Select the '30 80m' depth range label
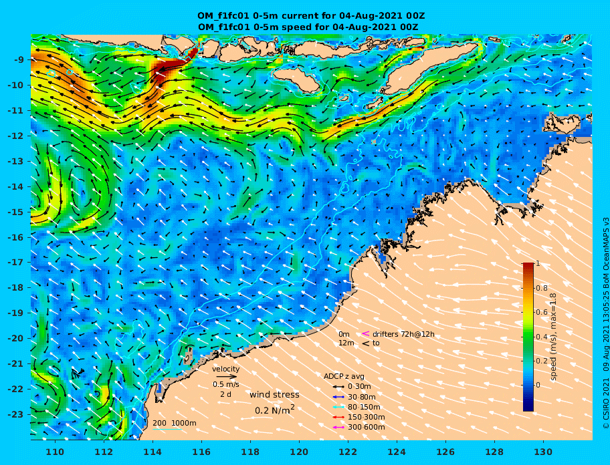This screenshot has width=610, height=465. [361, 397]
